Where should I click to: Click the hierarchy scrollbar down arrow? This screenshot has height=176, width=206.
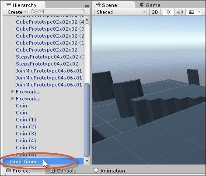pos(87,161)
